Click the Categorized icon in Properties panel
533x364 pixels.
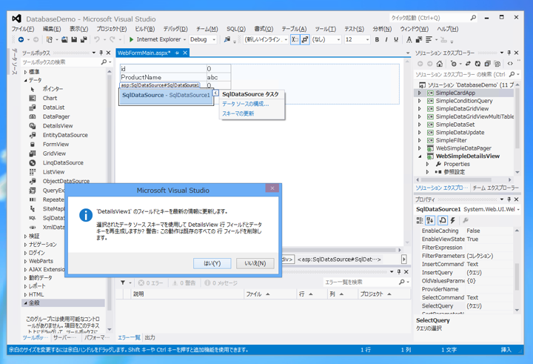[420, 220]
